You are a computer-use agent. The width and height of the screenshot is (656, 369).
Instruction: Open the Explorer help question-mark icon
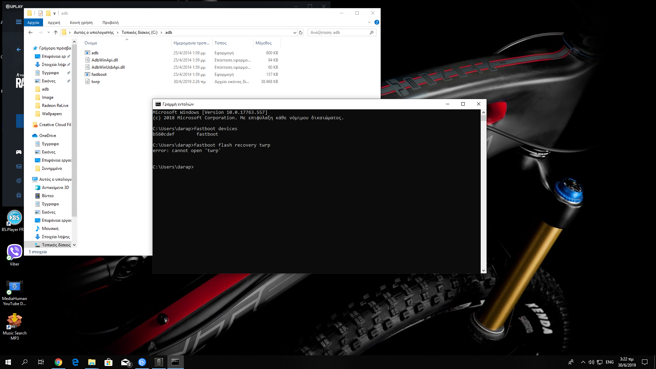point(377,22)
